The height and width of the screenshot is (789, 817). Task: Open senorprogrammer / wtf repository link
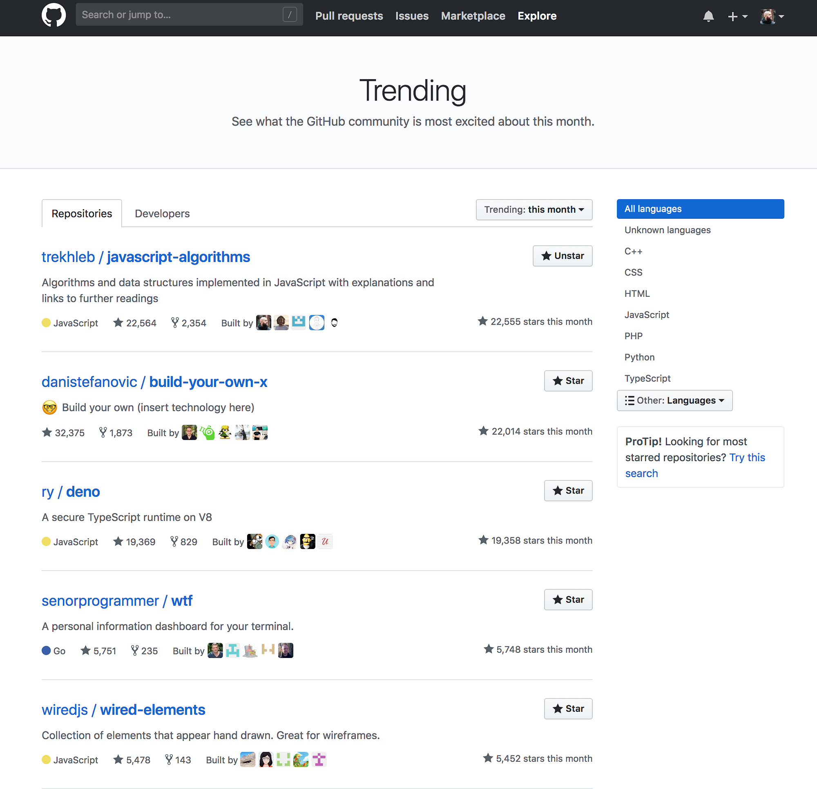(x=117, y=601)
